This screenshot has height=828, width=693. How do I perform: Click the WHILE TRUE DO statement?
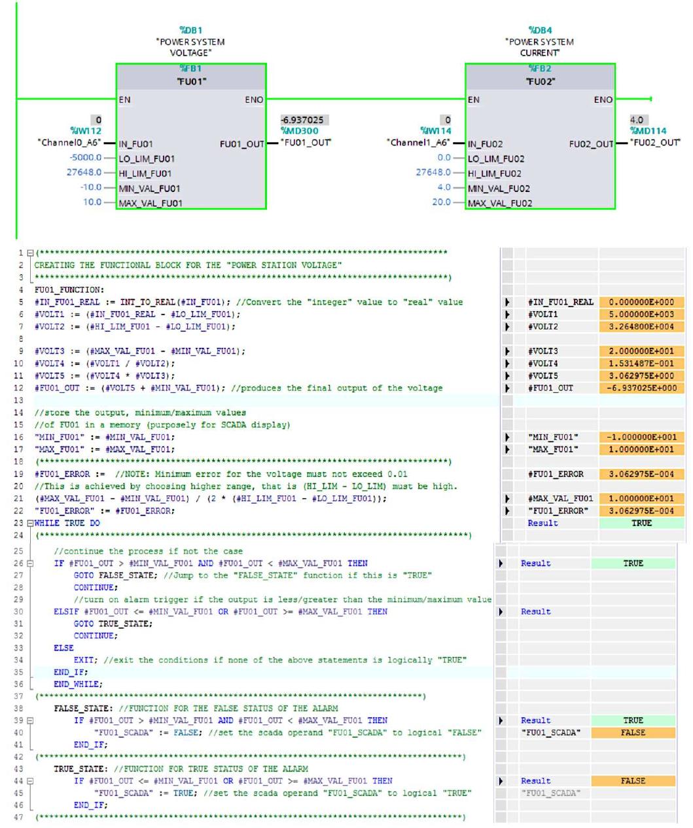coord(67,523)
